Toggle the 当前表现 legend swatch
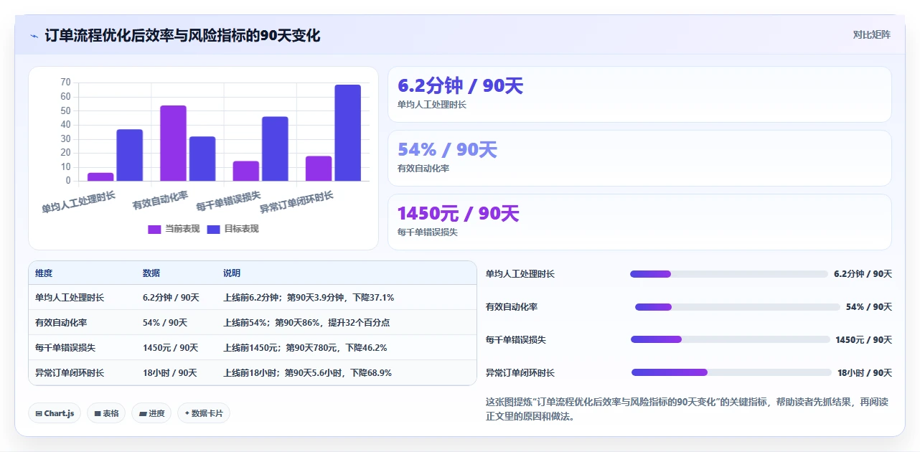The width and height of the screenshot is (920, 452). [154, 229]
